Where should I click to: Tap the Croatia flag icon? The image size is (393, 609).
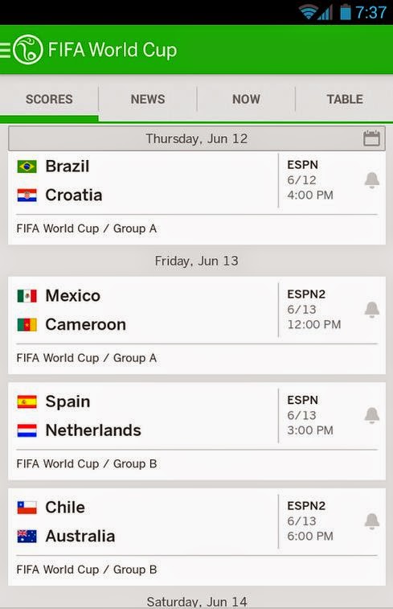pos(27,195)
